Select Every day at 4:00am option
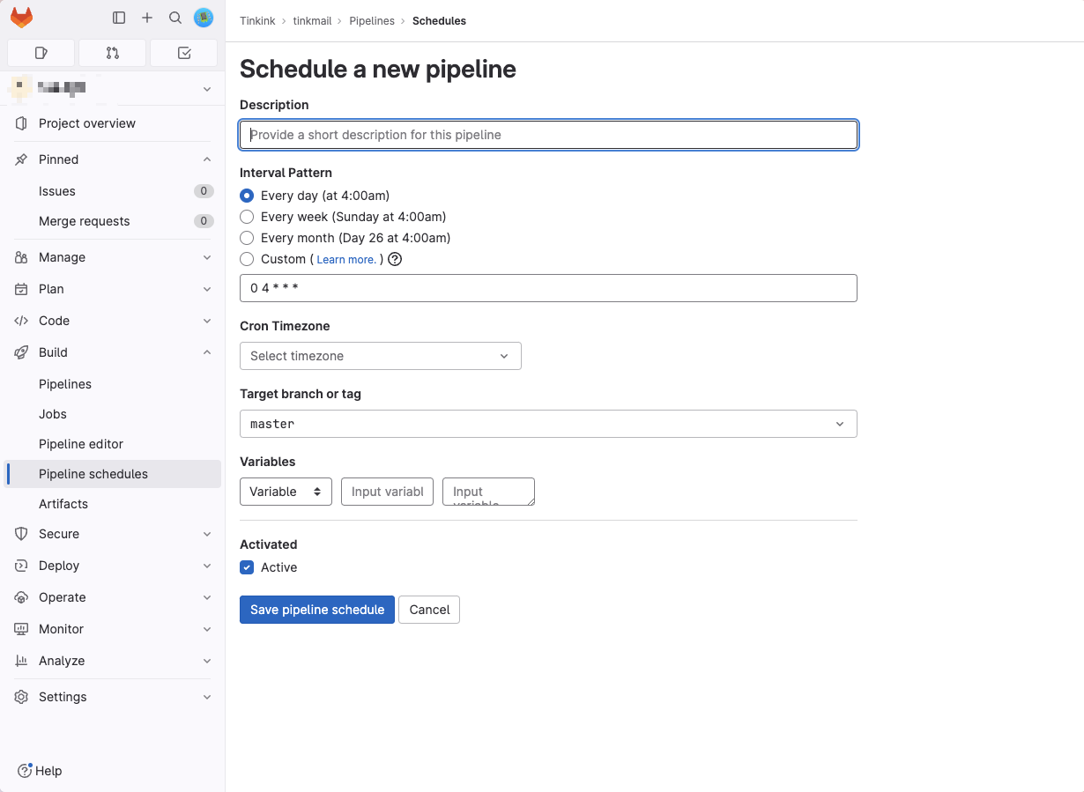1084x792 pixels. click(x=247, y=196)
